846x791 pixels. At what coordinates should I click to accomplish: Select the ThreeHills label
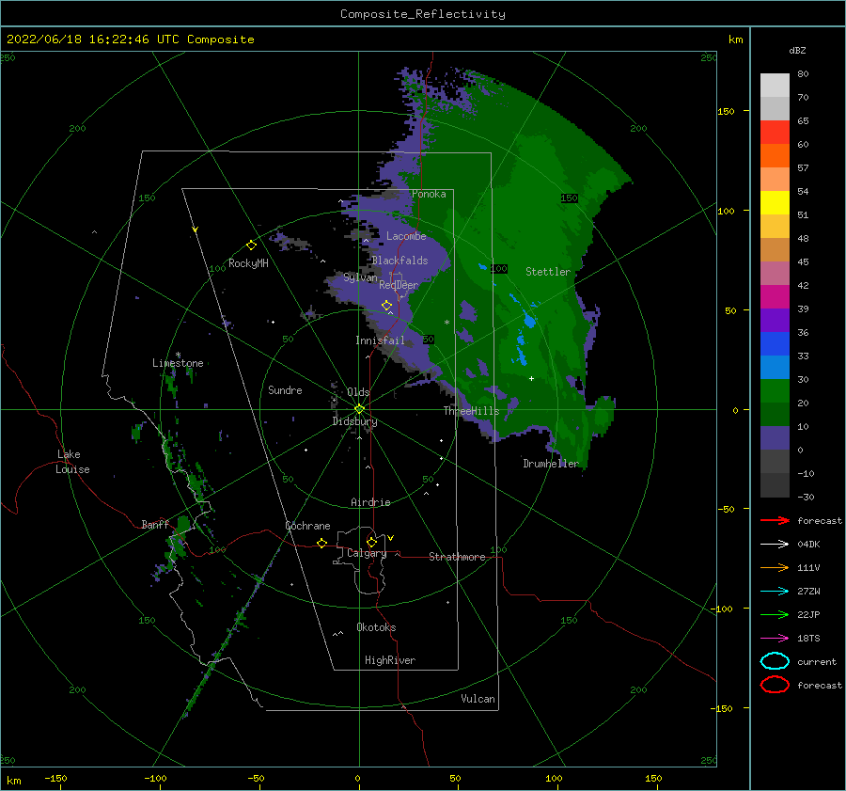tap(472, 411)
